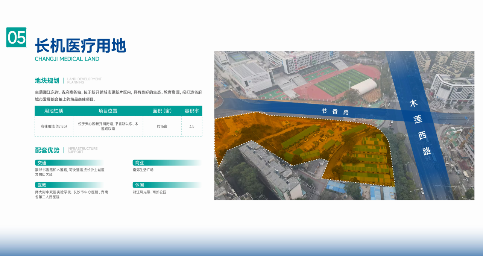Select the 交通 category label
The image size is (483, 256).
[x=42, y=163]
